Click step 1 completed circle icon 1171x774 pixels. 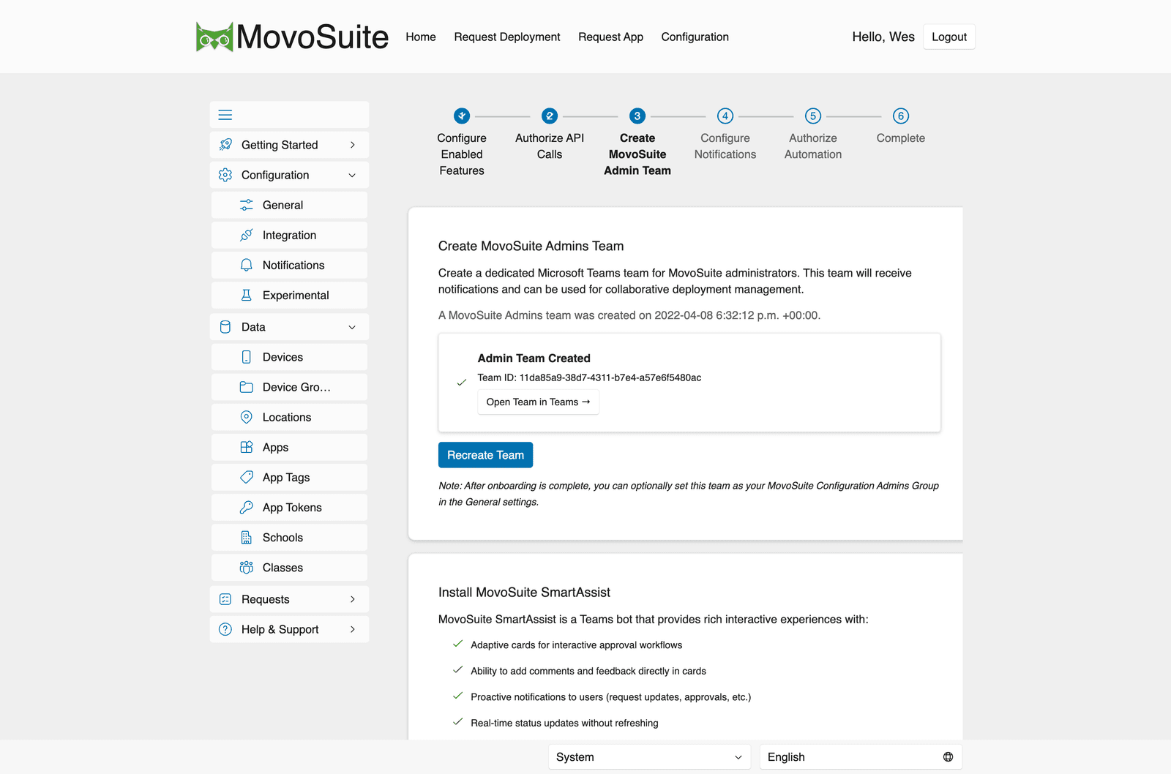[462, 116]
